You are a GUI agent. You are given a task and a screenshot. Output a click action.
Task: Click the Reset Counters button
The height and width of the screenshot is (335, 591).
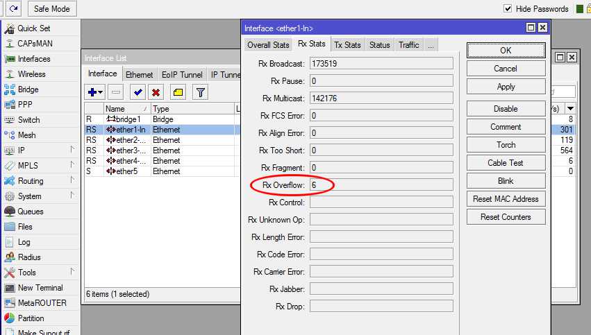[506, 217]
